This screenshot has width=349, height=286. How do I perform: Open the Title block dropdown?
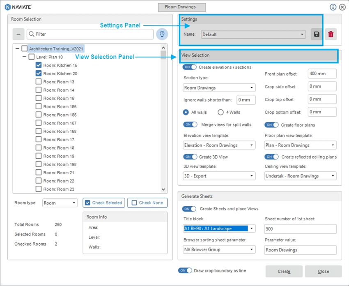click(219, 228)
